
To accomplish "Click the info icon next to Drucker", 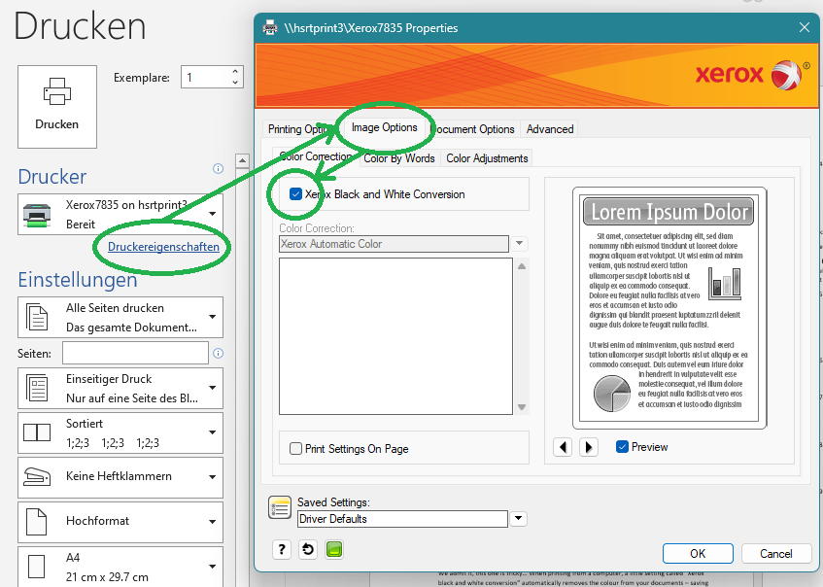I will (218, 168).
